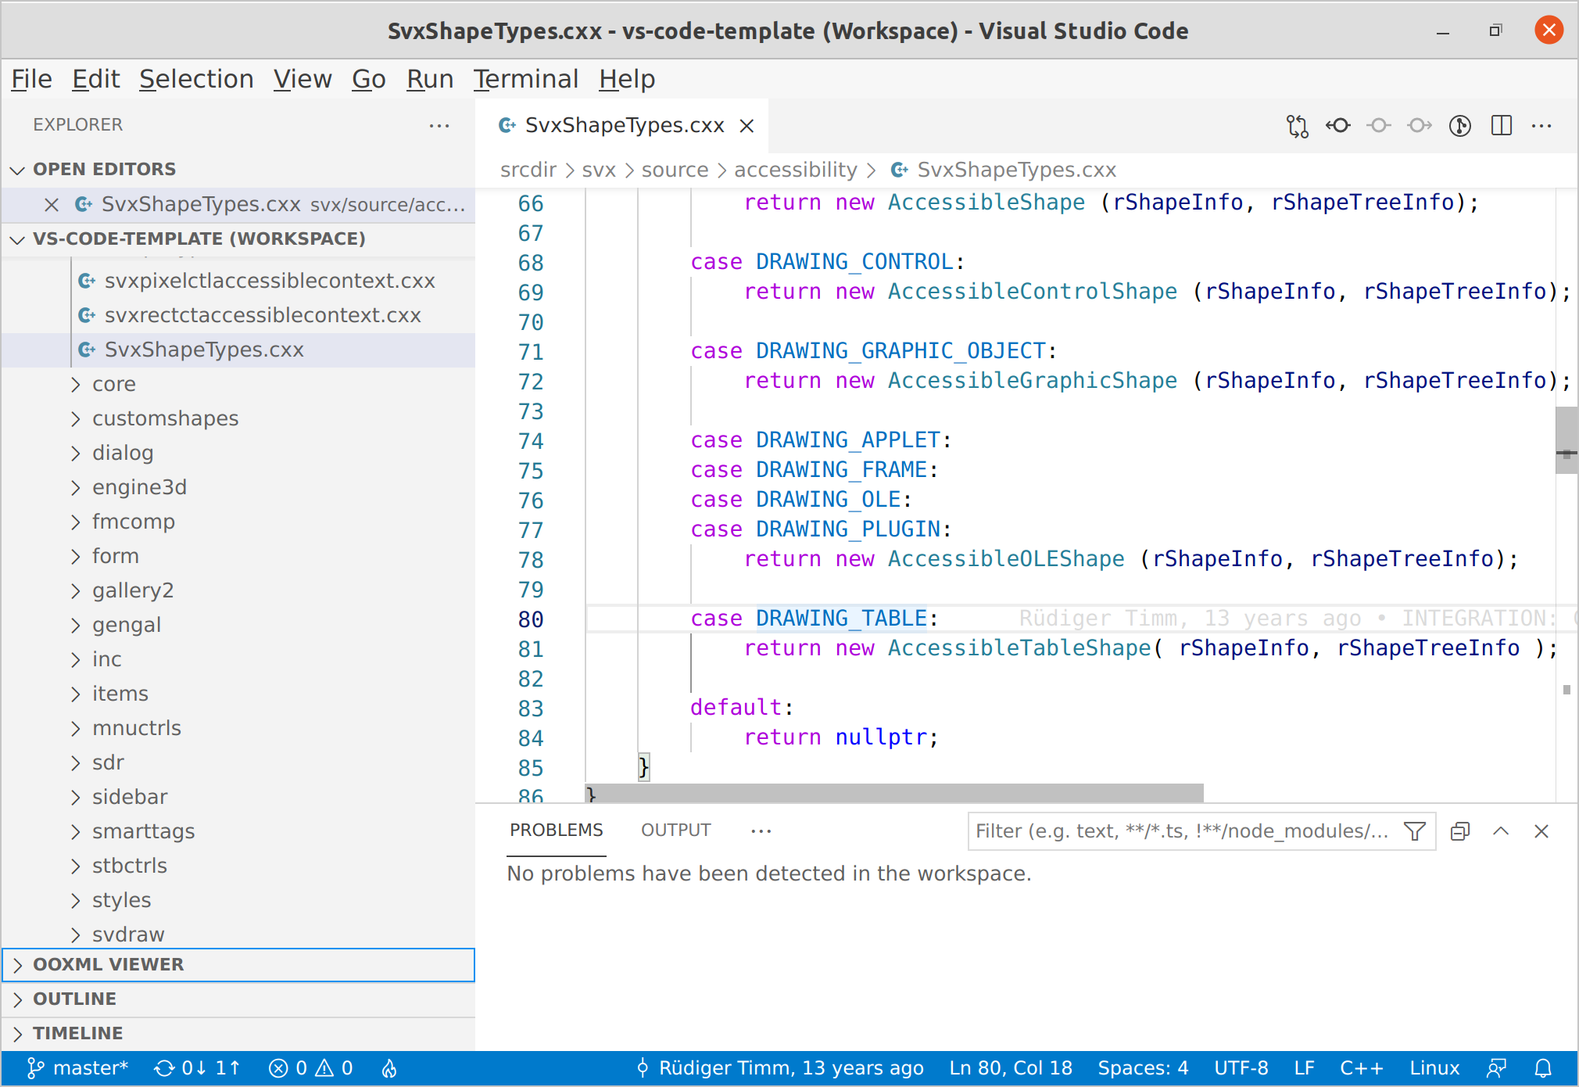Image resolution: width=1579 pixels, height=1087 pixels.
Task: Open the Timeline view from the editor toolbar
Action: pyautogui.click(x=1459, y=125)
